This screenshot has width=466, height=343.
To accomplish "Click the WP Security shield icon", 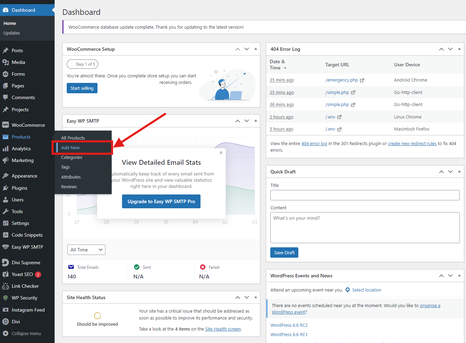I will [6, 298].
